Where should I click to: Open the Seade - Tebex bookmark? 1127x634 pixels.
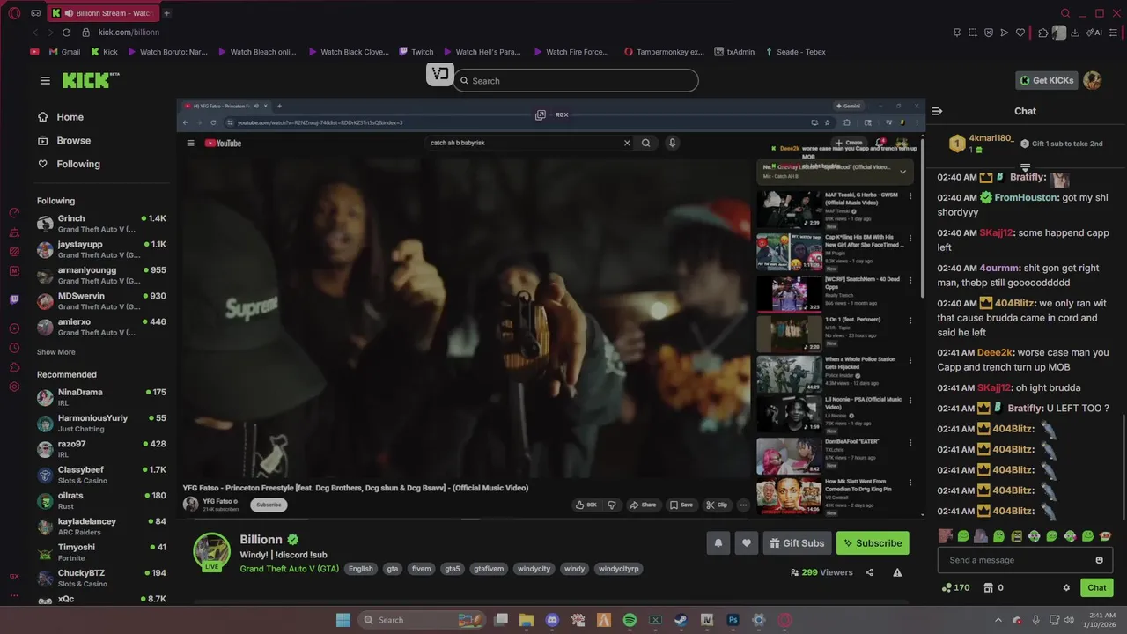(795, 52)
